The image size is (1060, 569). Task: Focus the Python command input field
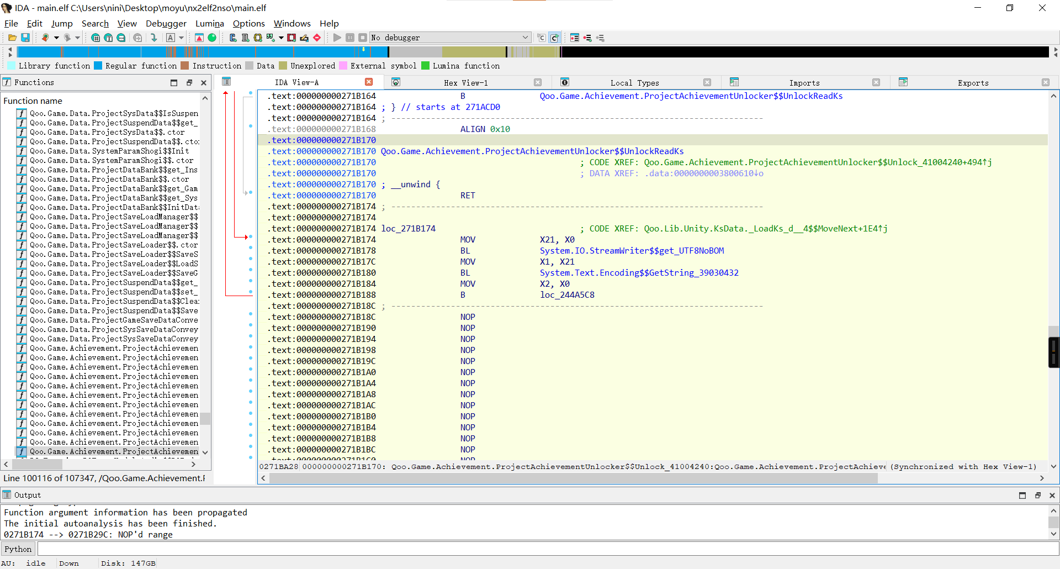[548, 549]
